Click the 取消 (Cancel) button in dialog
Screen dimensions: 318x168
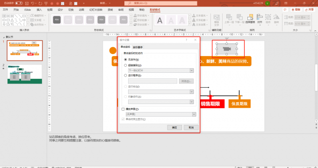click(191, 127)
